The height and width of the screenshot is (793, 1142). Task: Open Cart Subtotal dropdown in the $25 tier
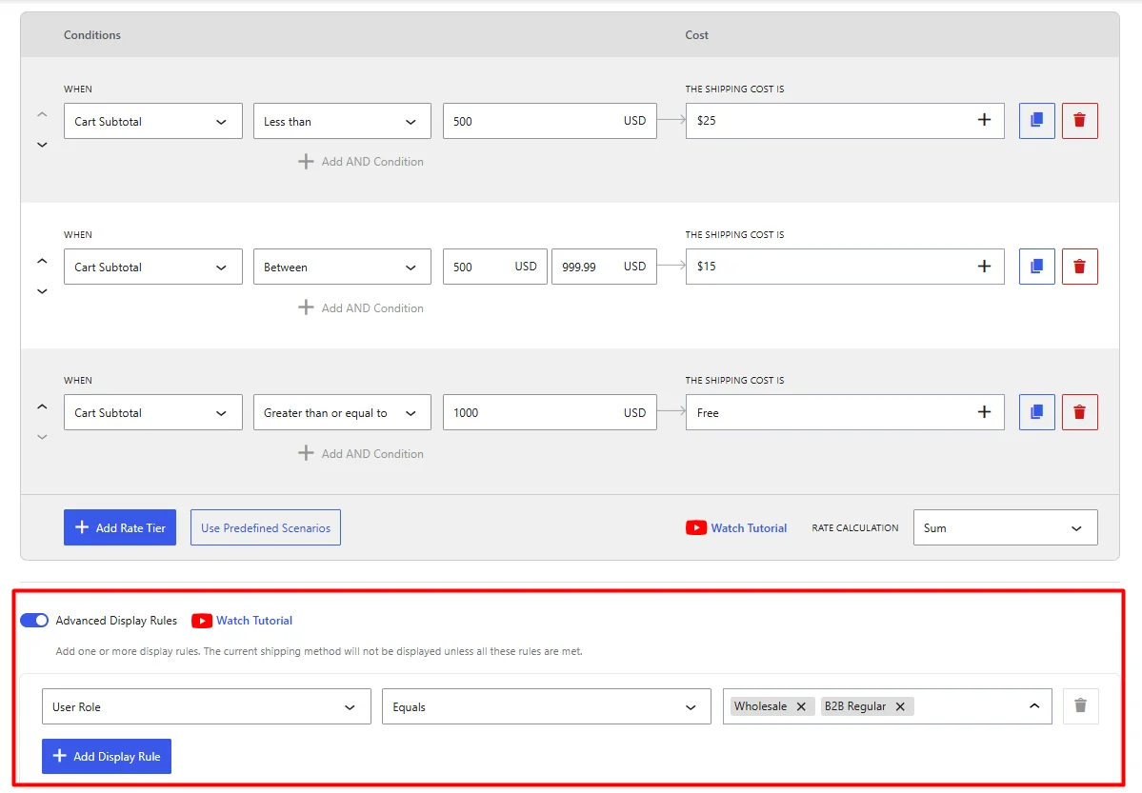tap(153, 121)
